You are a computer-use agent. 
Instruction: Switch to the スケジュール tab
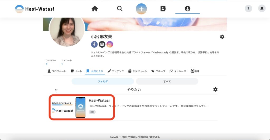coord(137,71)
